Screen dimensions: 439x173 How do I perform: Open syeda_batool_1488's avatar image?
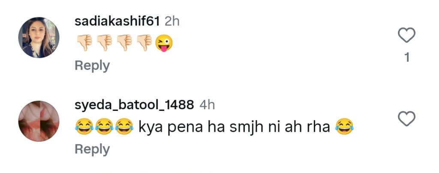coord(39,121)
